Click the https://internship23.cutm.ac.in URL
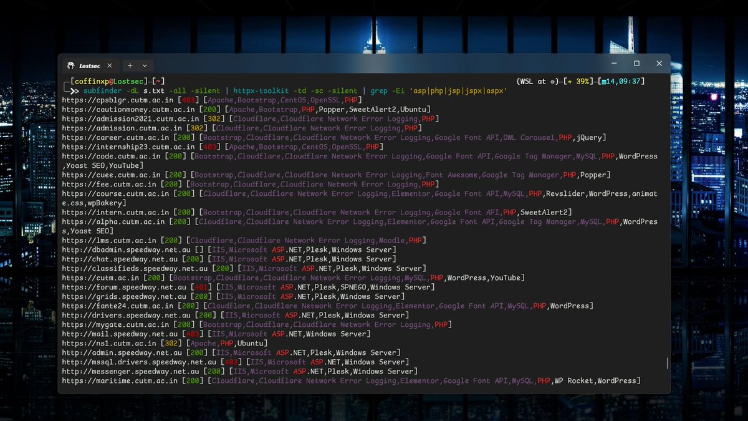Viewport: 748px width, 421px height. pyautogui.click(x=128, y=147)
